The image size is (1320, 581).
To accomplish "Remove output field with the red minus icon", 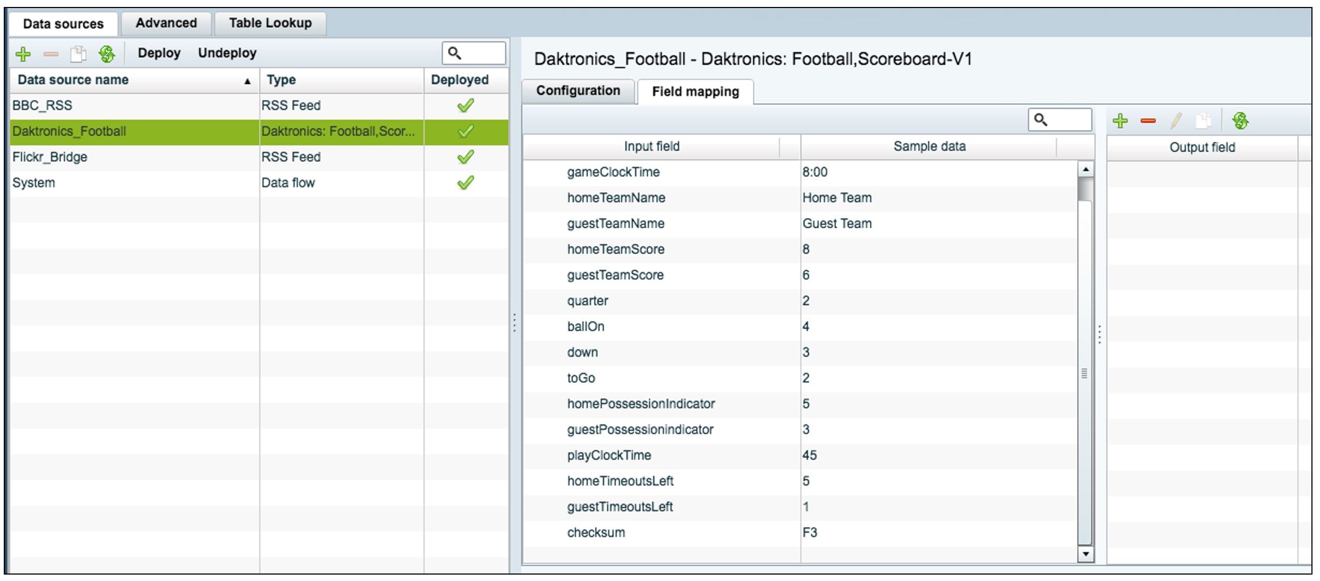I will tap(1148, 121).
